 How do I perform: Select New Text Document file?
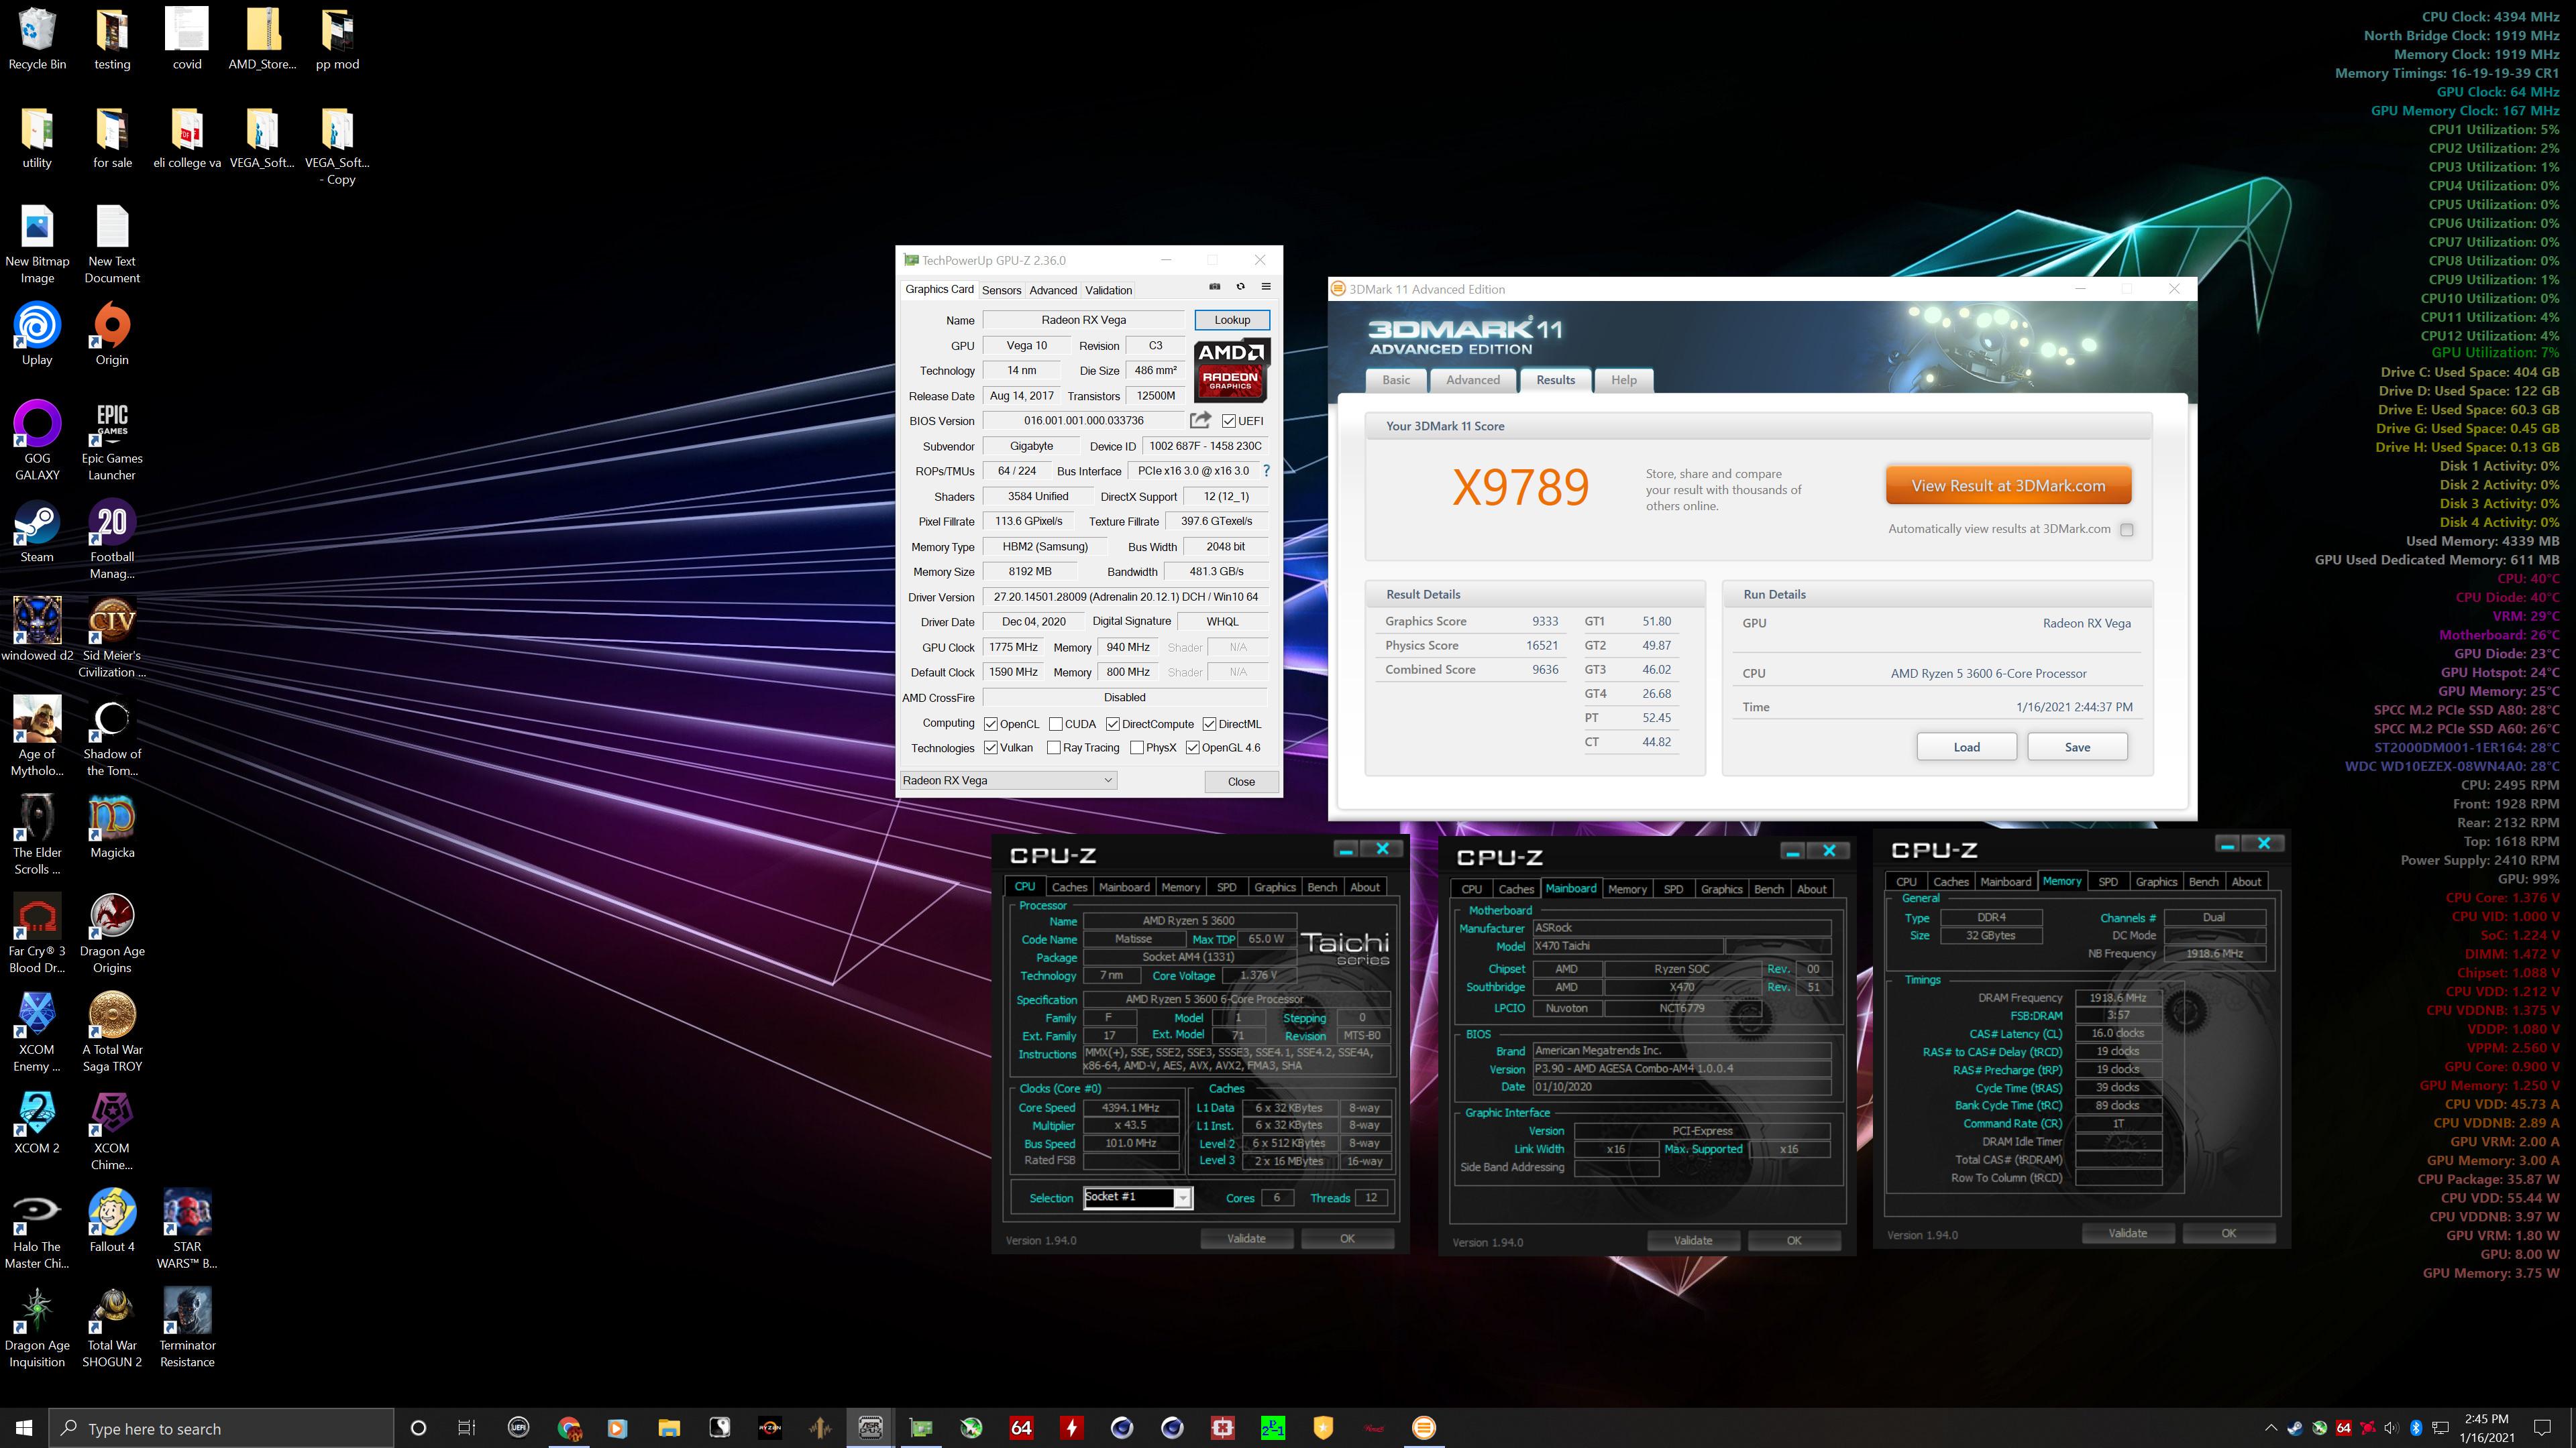(112, 244)
